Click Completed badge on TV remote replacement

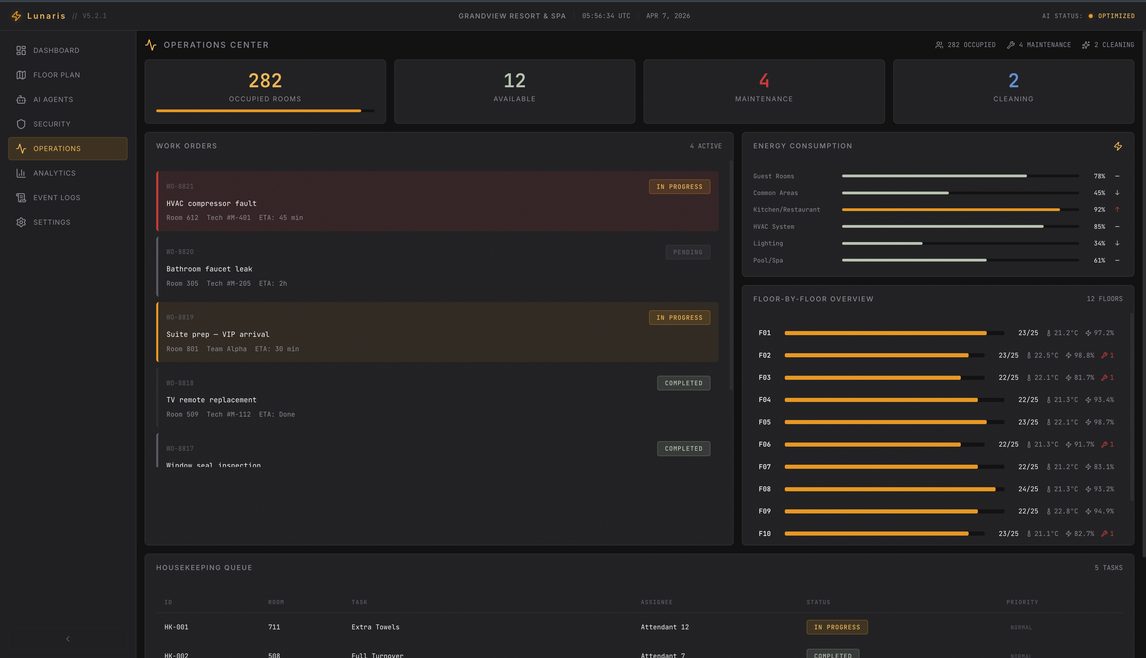click(683, 383)
